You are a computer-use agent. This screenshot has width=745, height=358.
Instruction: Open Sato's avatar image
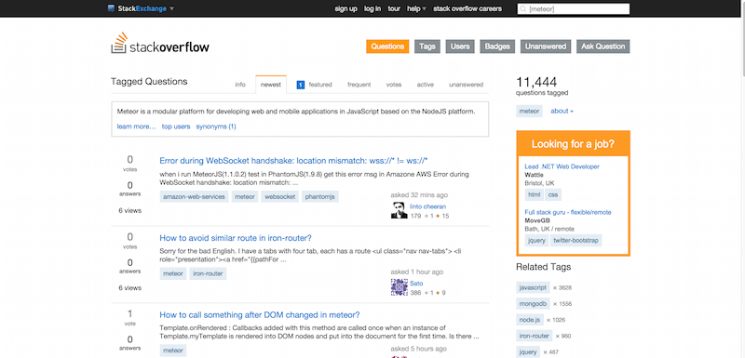pos(399,287)
